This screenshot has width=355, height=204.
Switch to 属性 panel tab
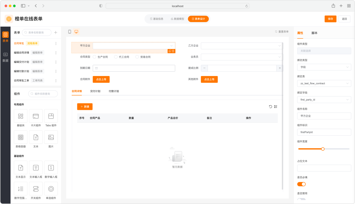click(300, 33)
